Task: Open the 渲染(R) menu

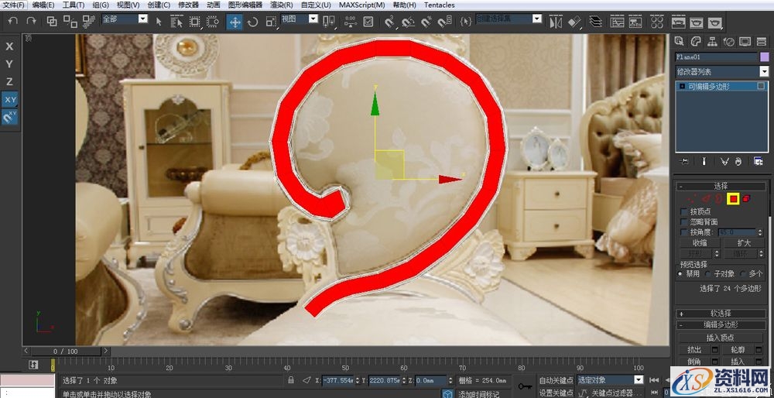Action: pos(282,5)
